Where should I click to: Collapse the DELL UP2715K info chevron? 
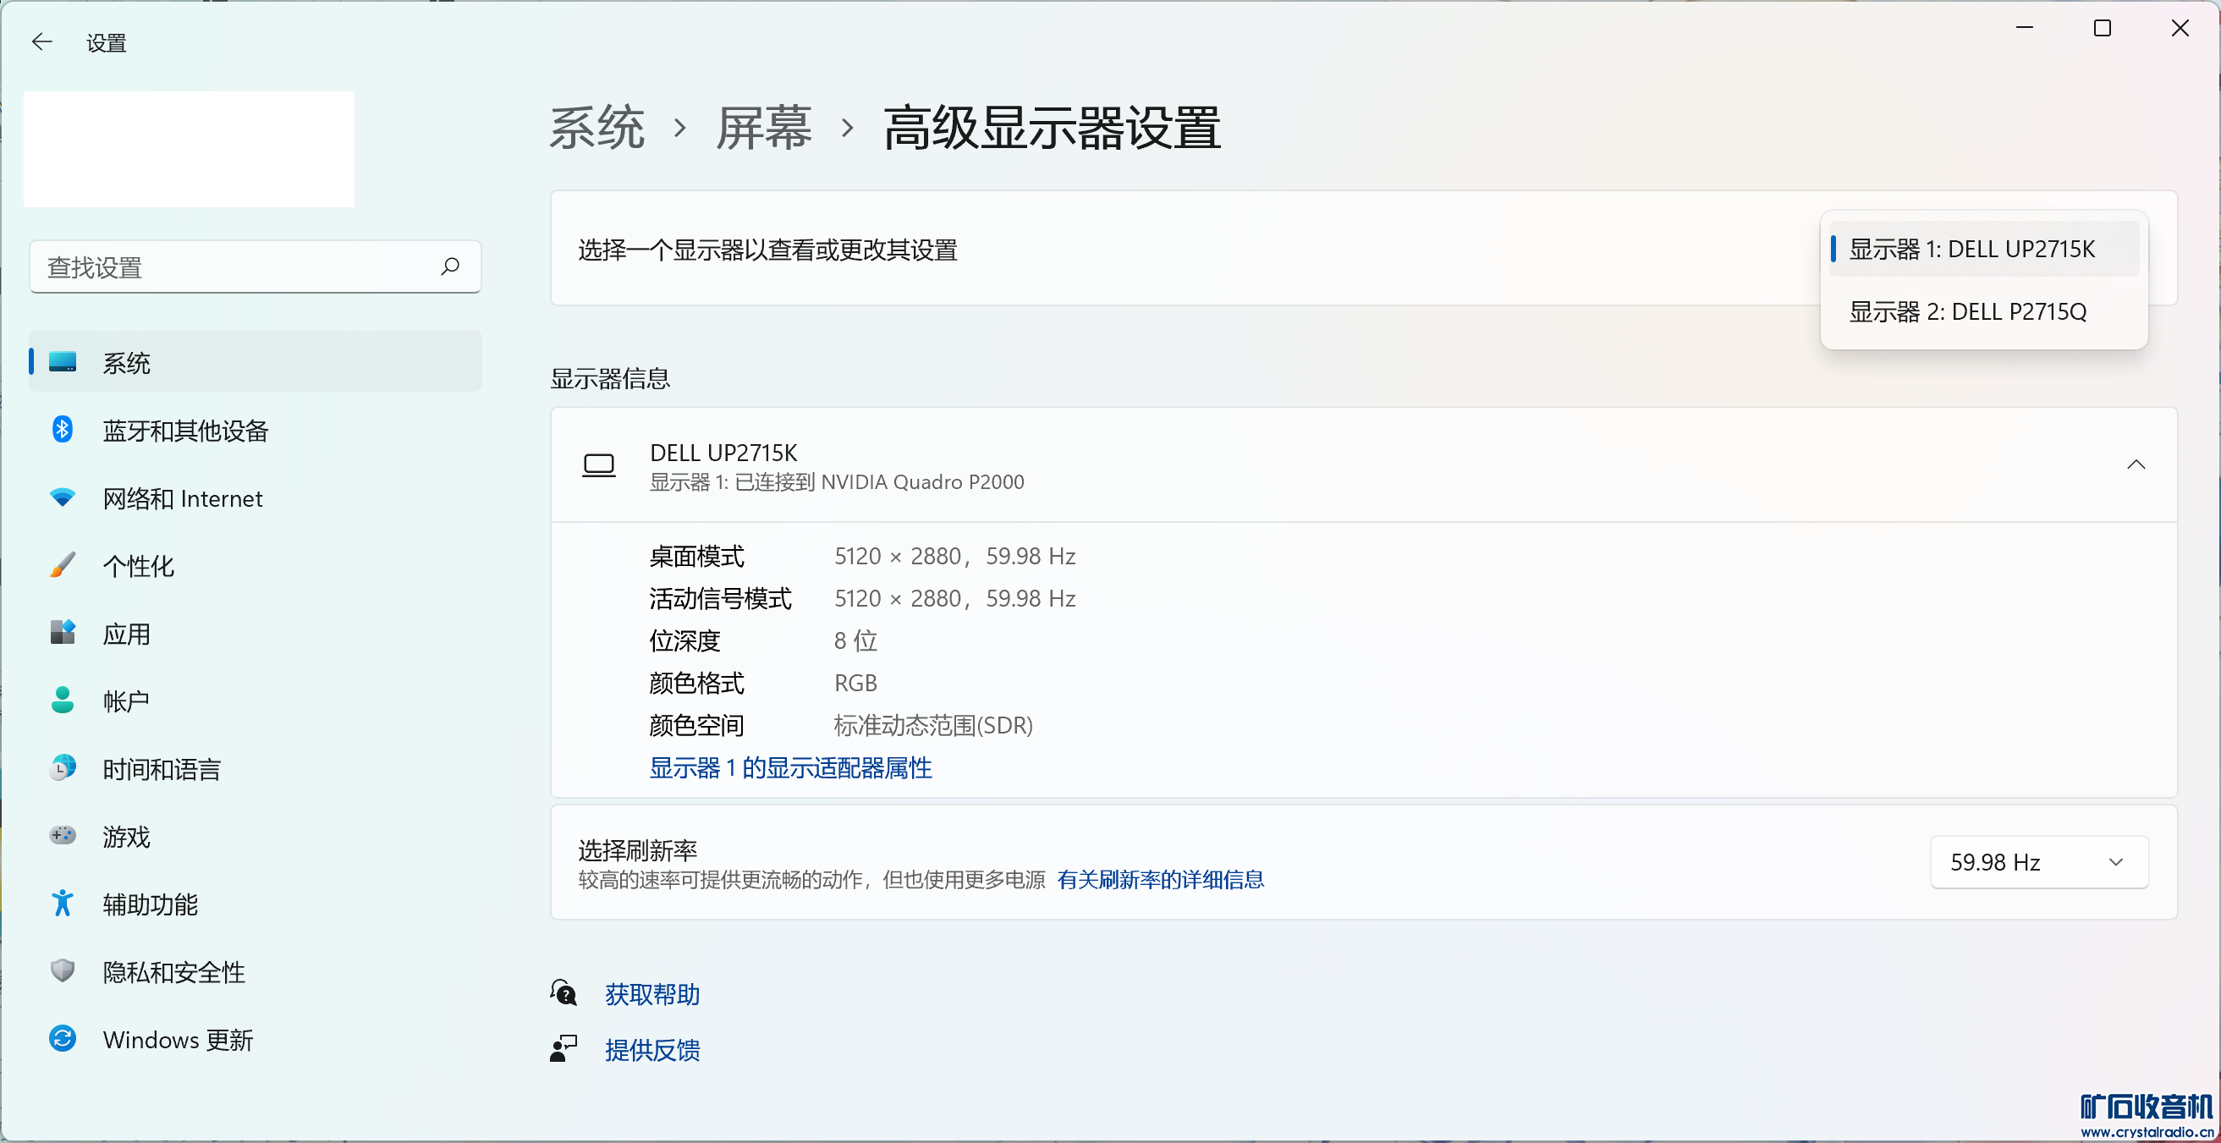coord(2135,464)
